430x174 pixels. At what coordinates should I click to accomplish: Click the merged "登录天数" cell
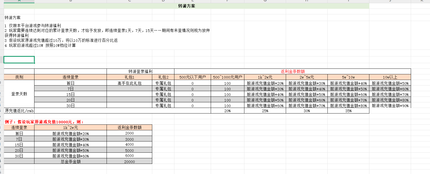tap(19, 94)
